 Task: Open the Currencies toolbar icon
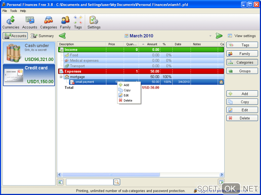click(11, 22)
